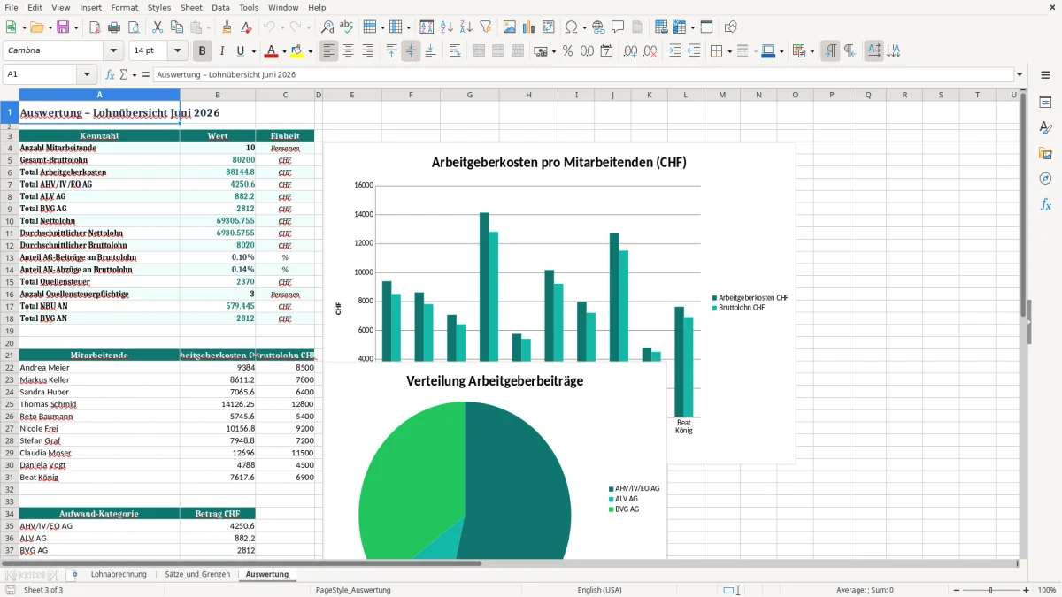The image size is (1062, 597).
Task: Toggle Center Horizontally alignment
Action: [348, 51]
